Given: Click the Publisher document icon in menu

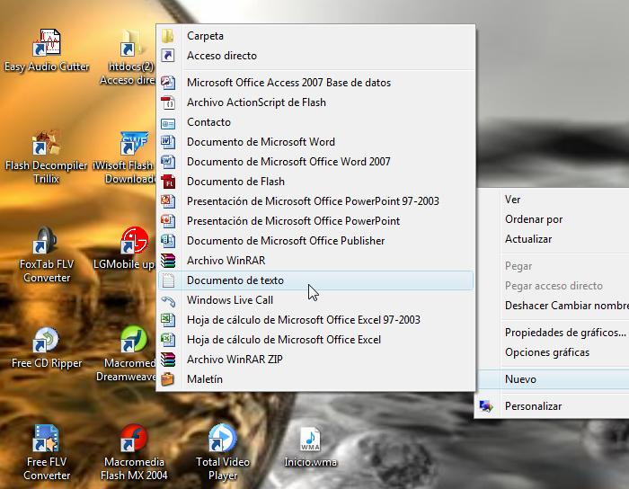Looking at the screenshot, I should tap(168, 241).
